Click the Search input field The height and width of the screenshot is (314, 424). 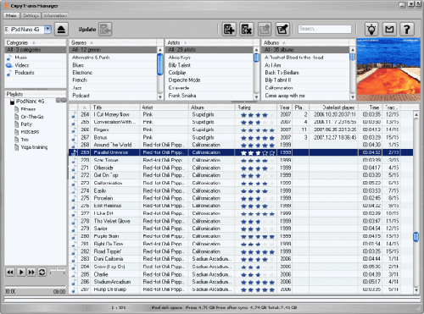point(325,29)
